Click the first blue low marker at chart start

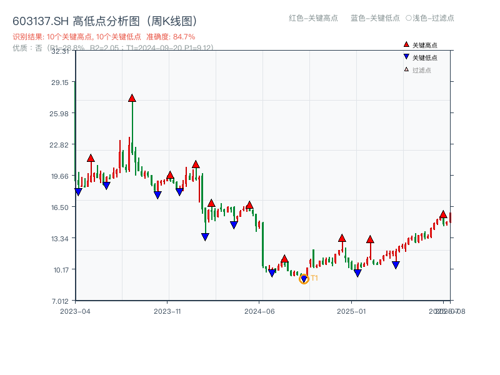tap(78, 192)
